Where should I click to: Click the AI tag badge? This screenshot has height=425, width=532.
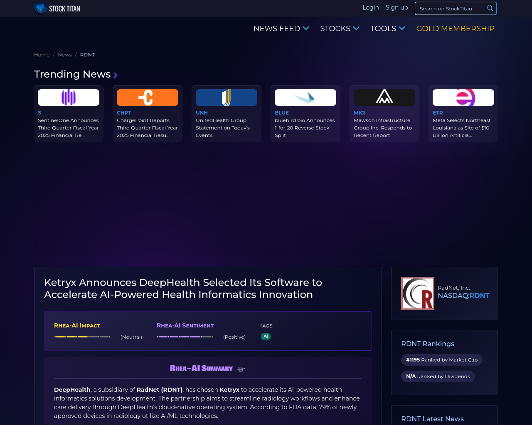tap(266, 337)
